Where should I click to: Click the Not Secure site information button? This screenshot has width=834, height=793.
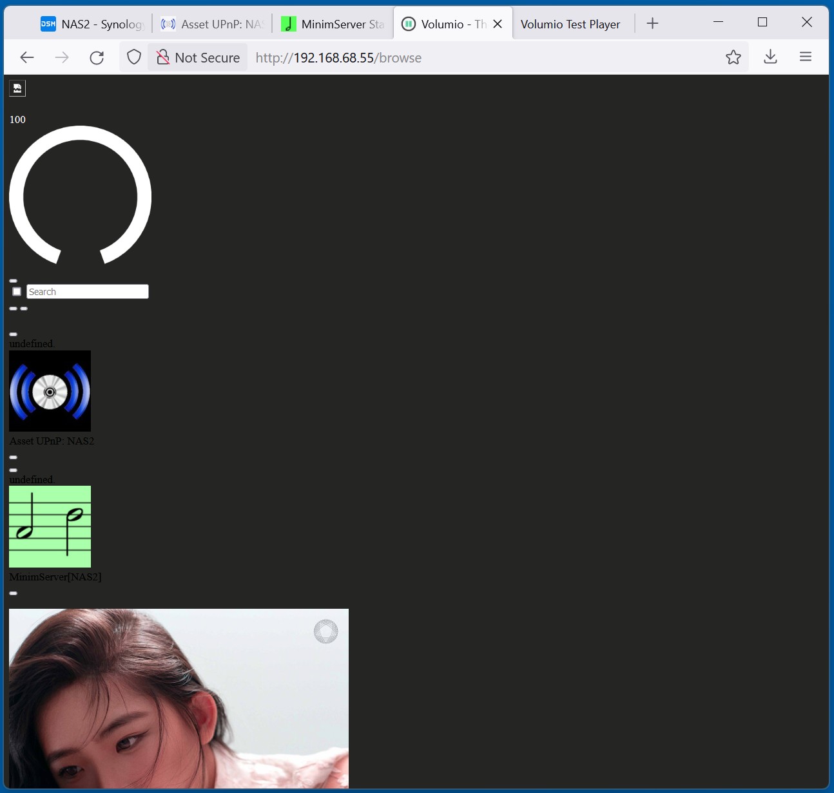tap(199, 57)
